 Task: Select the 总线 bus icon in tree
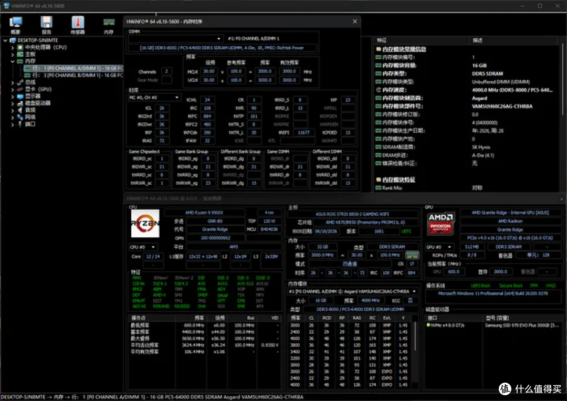point(20,82)
